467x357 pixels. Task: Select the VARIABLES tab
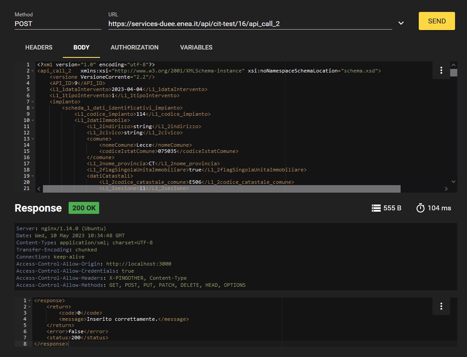[196, 47]
